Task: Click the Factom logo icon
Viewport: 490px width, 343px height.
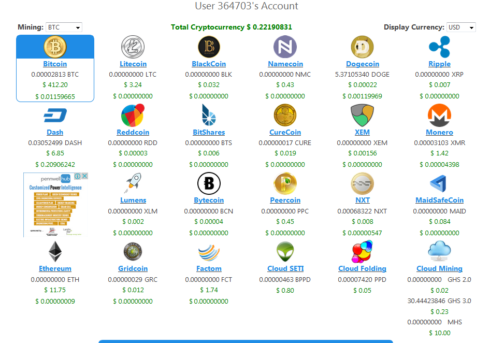Action: (209, 252)
